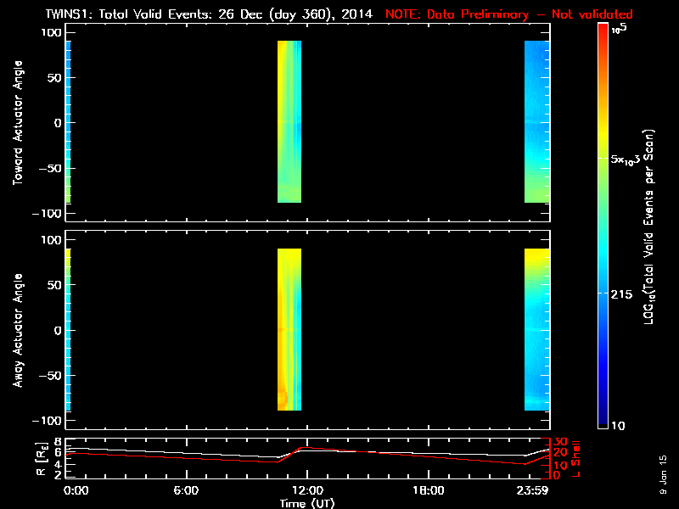Screen dimensions: 679x509
Task: Select the 18:00 time axis label
Action: tap(428, 490)
